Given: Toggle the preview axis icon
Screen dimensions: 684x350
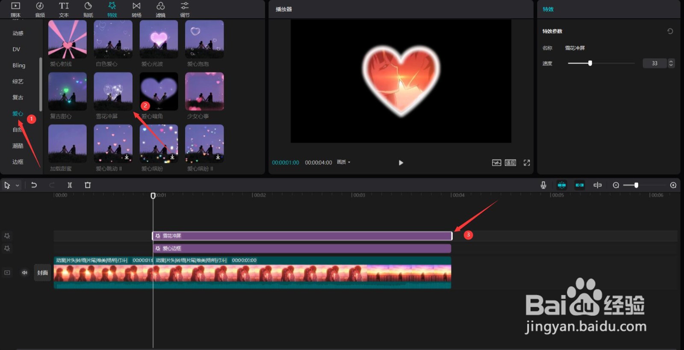Looking at the screenshot, I should [598, 185].
